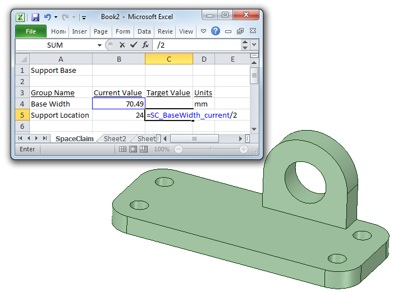This screenshot has width=393, height=292.
Task: Select column A header
Action: (61, 59)
